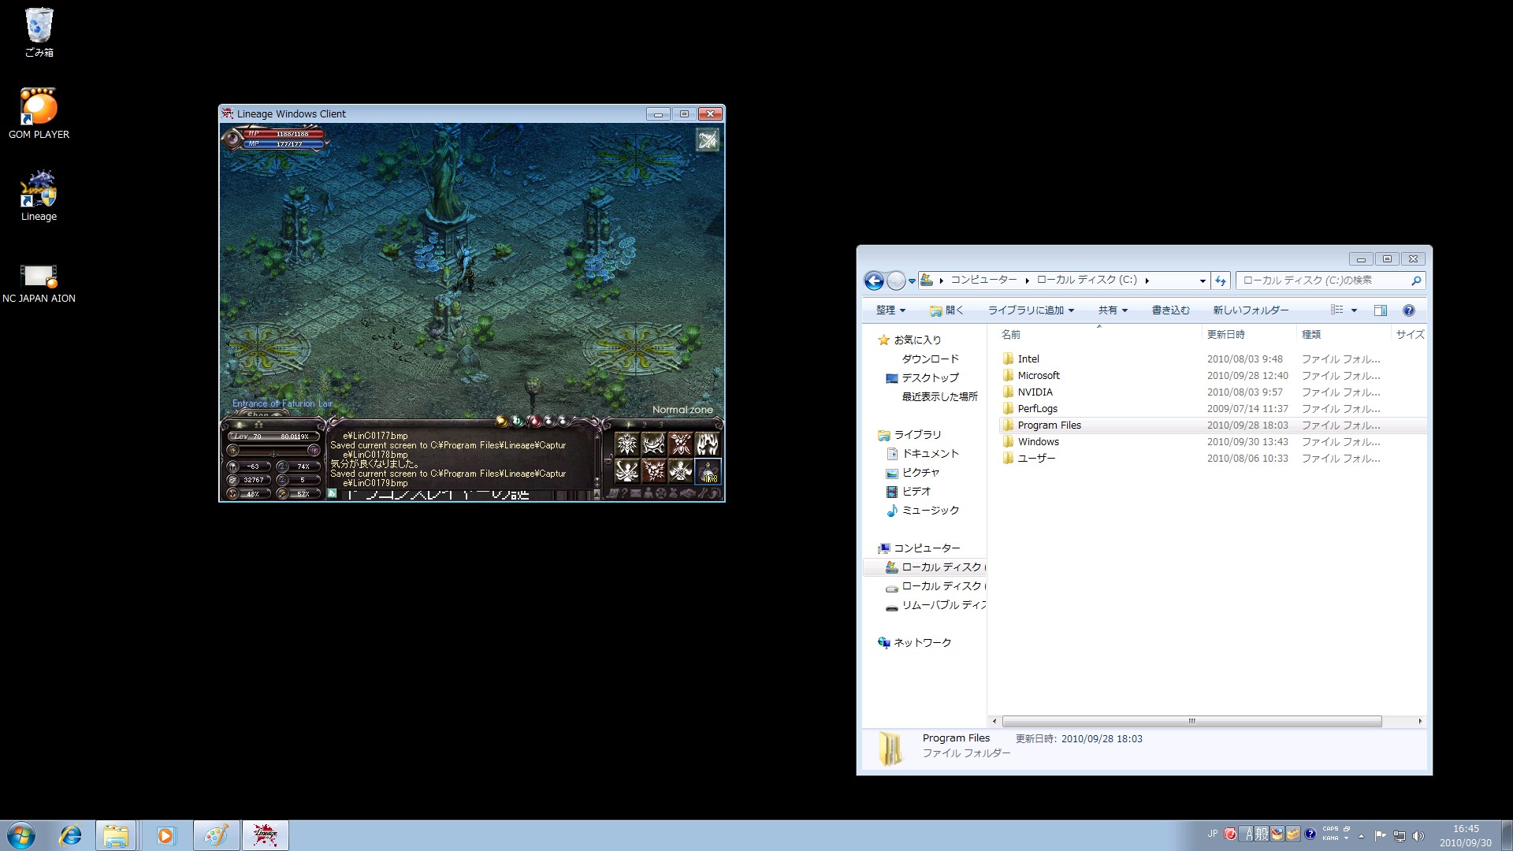The height and width of the screenshot is (851, 1513).
Task: Click the Explorer horizontal scrollbar thumb
Action: pos(1191,722)
